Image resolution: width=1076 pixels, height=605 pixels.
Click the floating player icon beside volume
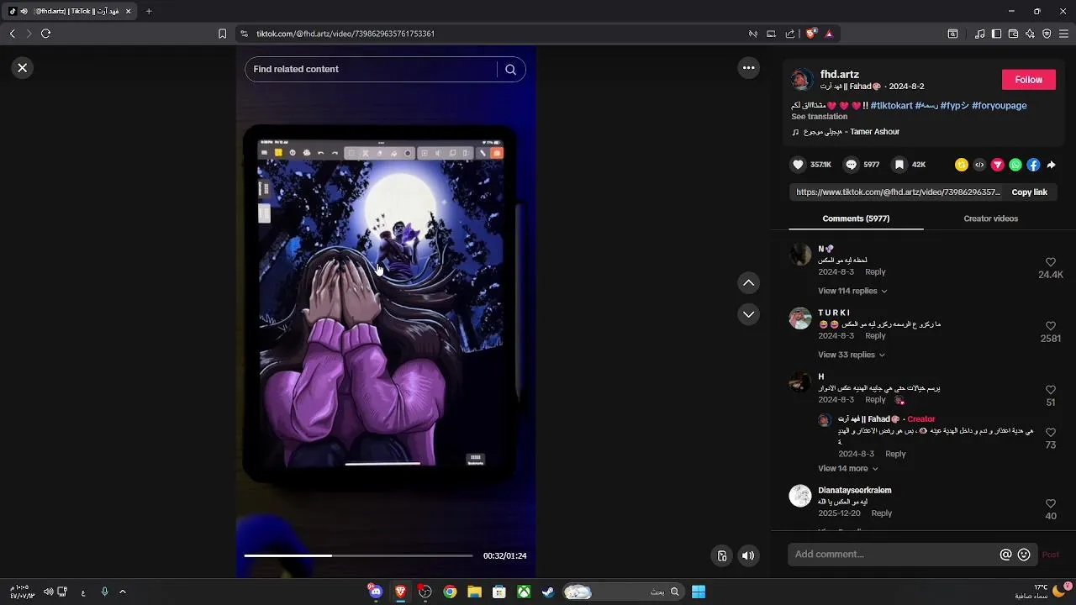pyautogui.click(x=721, y=555)
